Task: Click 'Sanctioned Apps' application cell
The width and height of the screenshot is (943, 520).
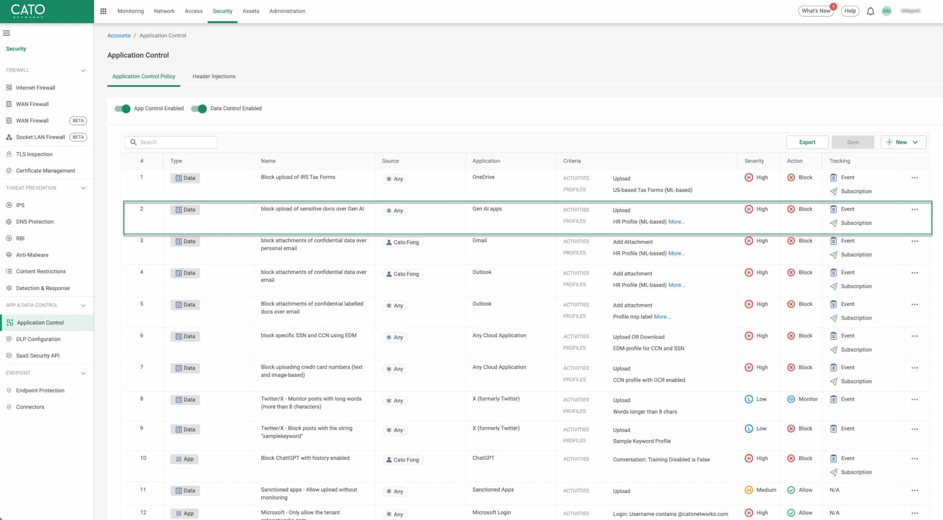Action: [493, 490]
